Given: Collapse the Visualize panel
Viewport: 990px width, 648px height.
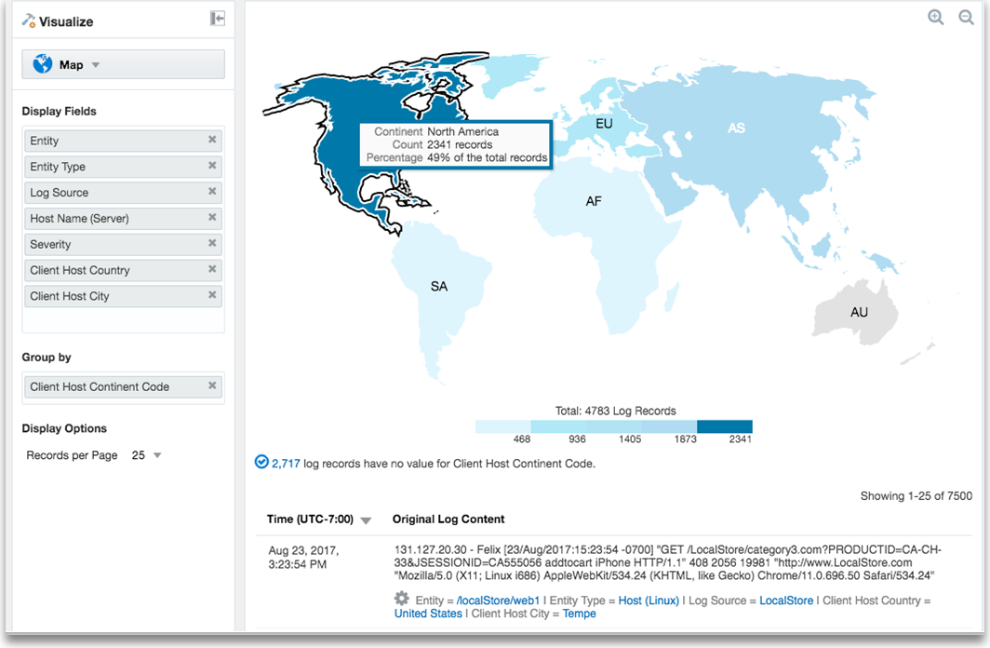Looking at the screenshot, I should tap(218, 19).
